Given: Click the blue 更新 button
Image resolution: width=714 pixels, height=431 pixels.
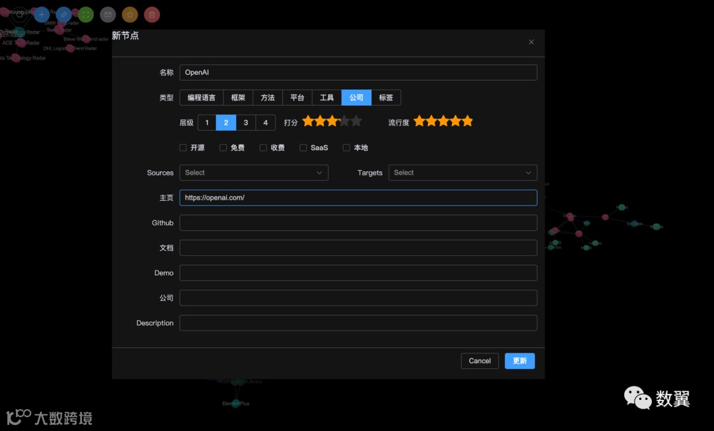Looking at the screenshot, I should pos(520,361).
